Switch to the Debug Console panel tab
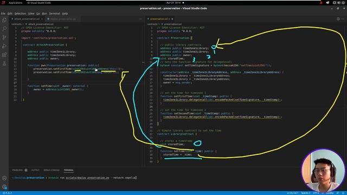 click(52, 170)
